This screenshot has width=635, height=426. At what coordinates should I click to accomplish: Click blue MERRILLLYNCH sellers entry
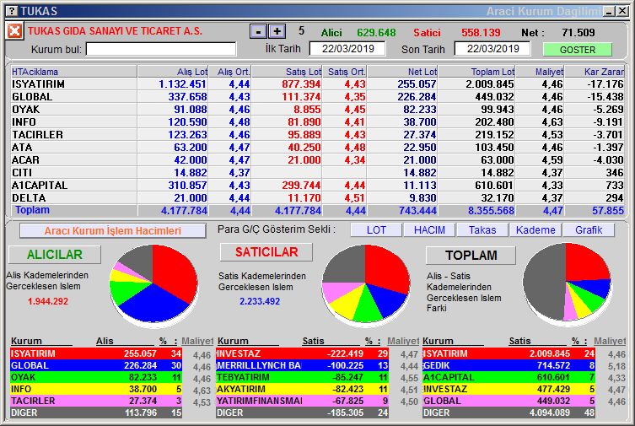303,365
